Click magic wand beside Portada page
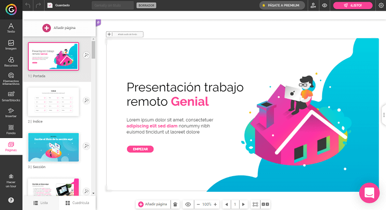This screenshot has width=386, height=210. (x=86, y=55)
